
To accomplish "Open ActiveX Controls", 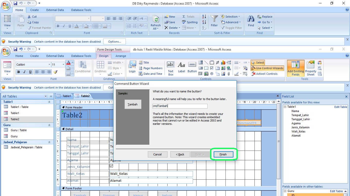I will [264, 74].
